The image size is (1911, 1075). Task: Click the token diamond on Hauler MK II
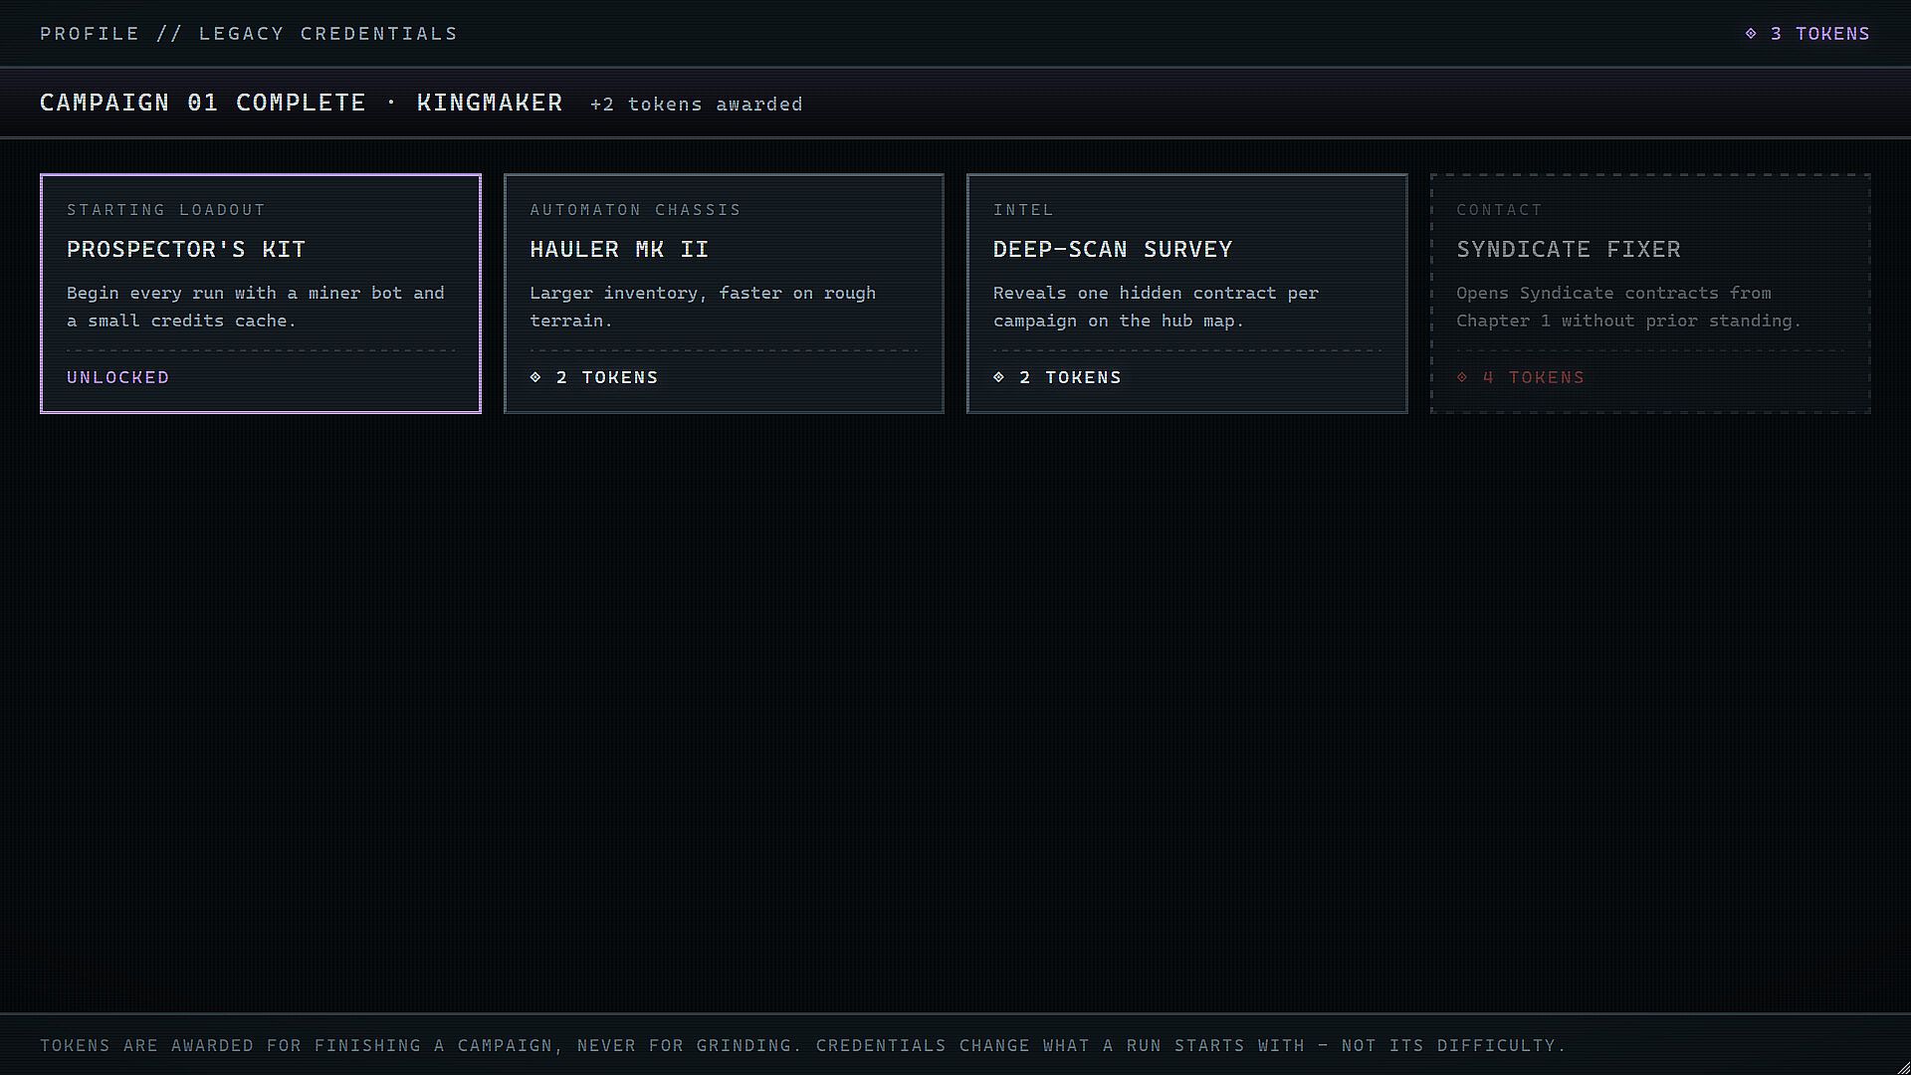pos(535,377)
